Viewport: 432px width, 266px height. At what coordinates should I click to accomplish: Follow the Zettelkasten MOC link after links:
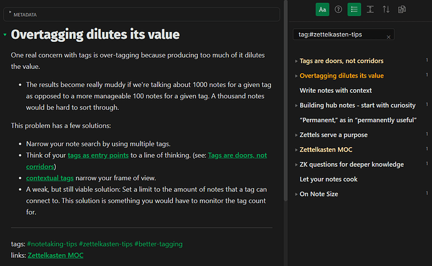coord(56,255)
